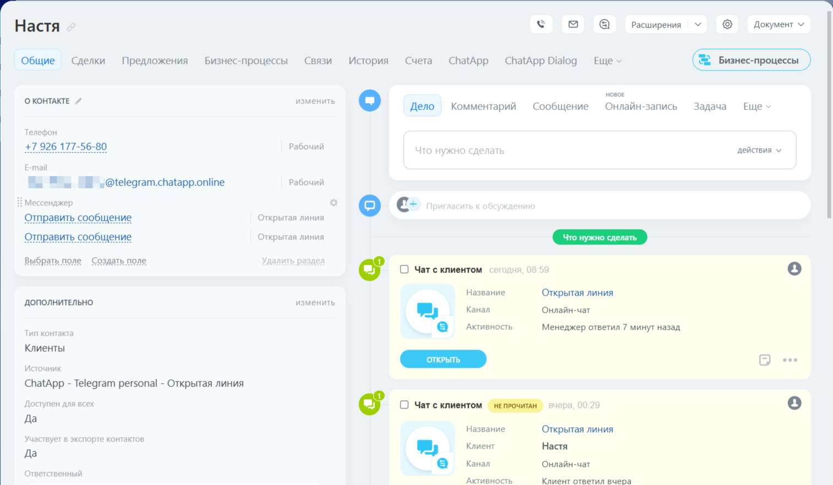The width and height of the screenshot is (833, 485).
Task: Click the Что нужно сделать input field
Action: (567, 150)
